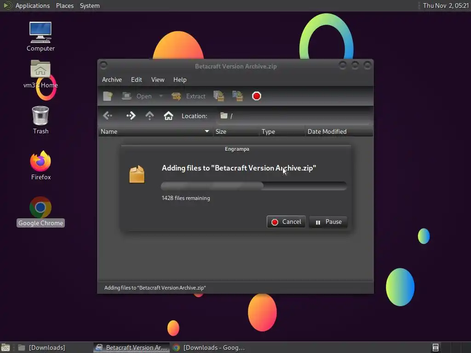Click the Engrampa dialog title
Image resolution: width=471 pixels, height=353 pixels.
tap(237, 149)
